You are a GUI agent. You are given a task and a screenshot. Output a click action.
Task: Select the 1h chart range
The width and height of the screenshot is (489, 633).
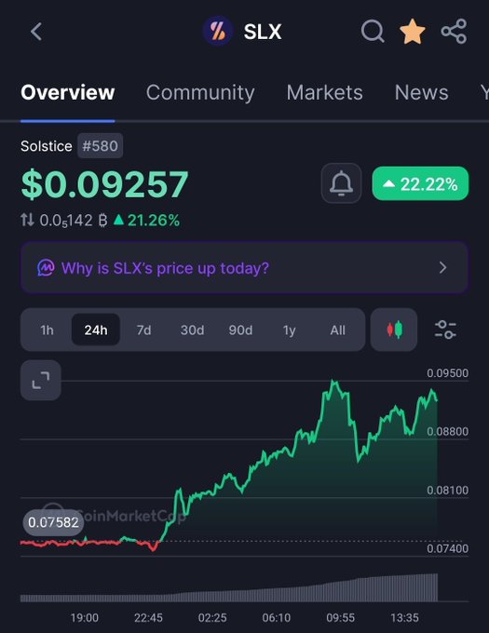47,330
